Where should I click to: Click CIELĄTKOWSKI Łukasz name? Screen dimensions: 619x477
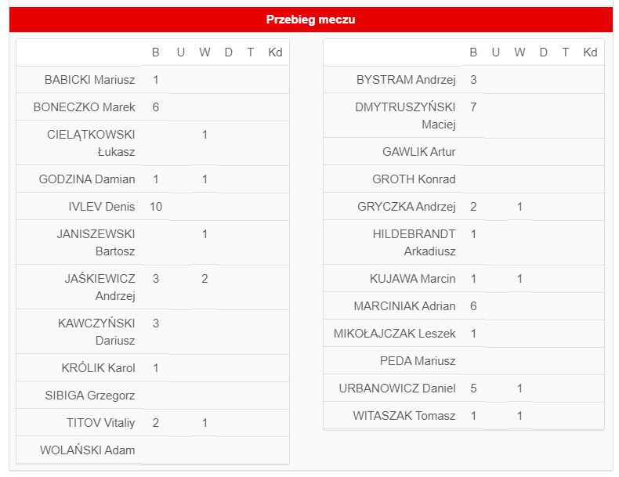pyautogui.click(x=91, y=143)
